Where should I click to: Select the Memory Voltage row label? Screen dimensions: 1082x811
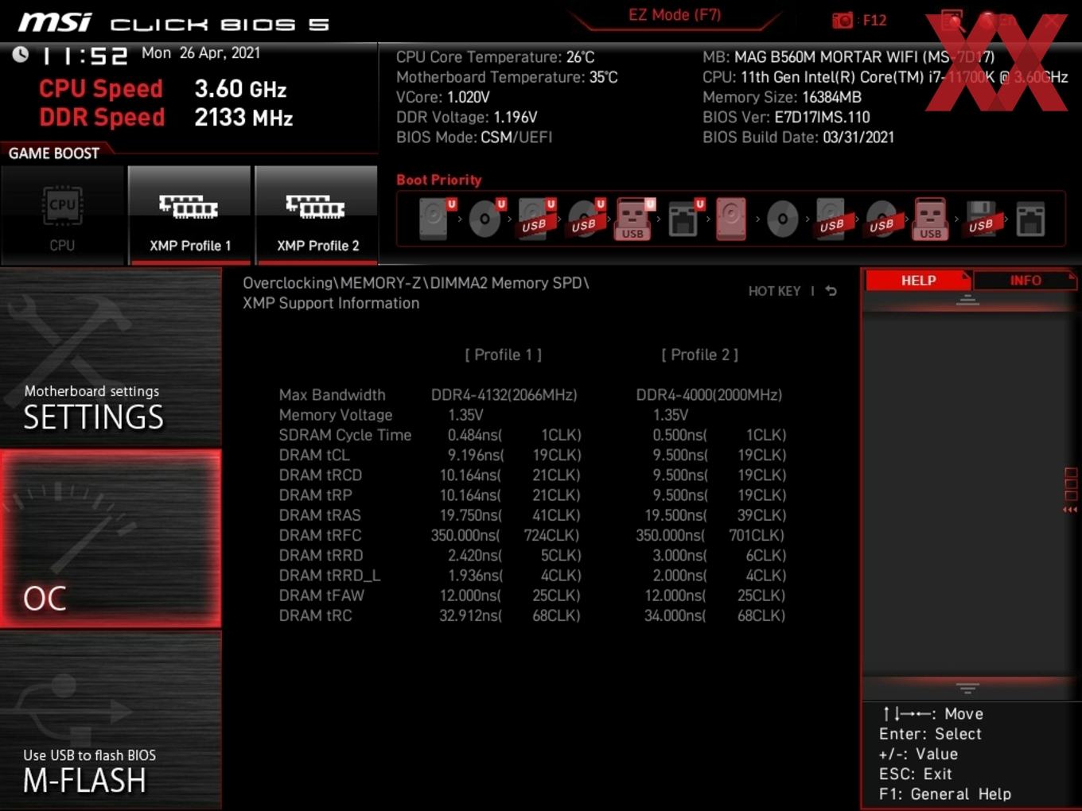336,415
